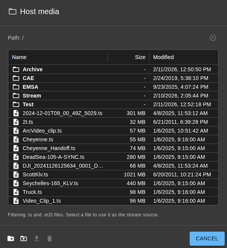Click modified date 6/21/2011, 6:39:28 PM
Viewport: 227px width, 248px height.
coord(180,122)
